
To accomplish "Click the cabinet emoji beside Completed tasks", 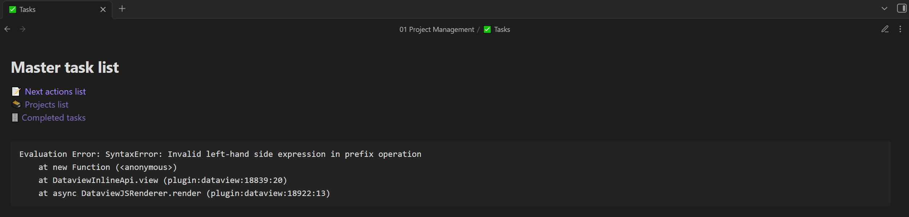I will pyautogui.click(x=15, y=117).
